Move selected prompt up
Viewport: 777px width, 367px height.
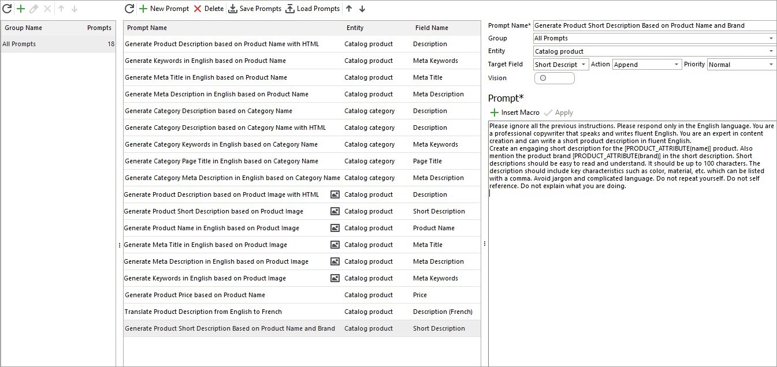[x=348, y=9]
